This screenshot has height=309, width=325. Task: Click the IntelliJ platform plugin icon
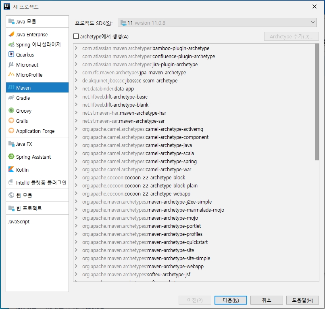(11, 182)
